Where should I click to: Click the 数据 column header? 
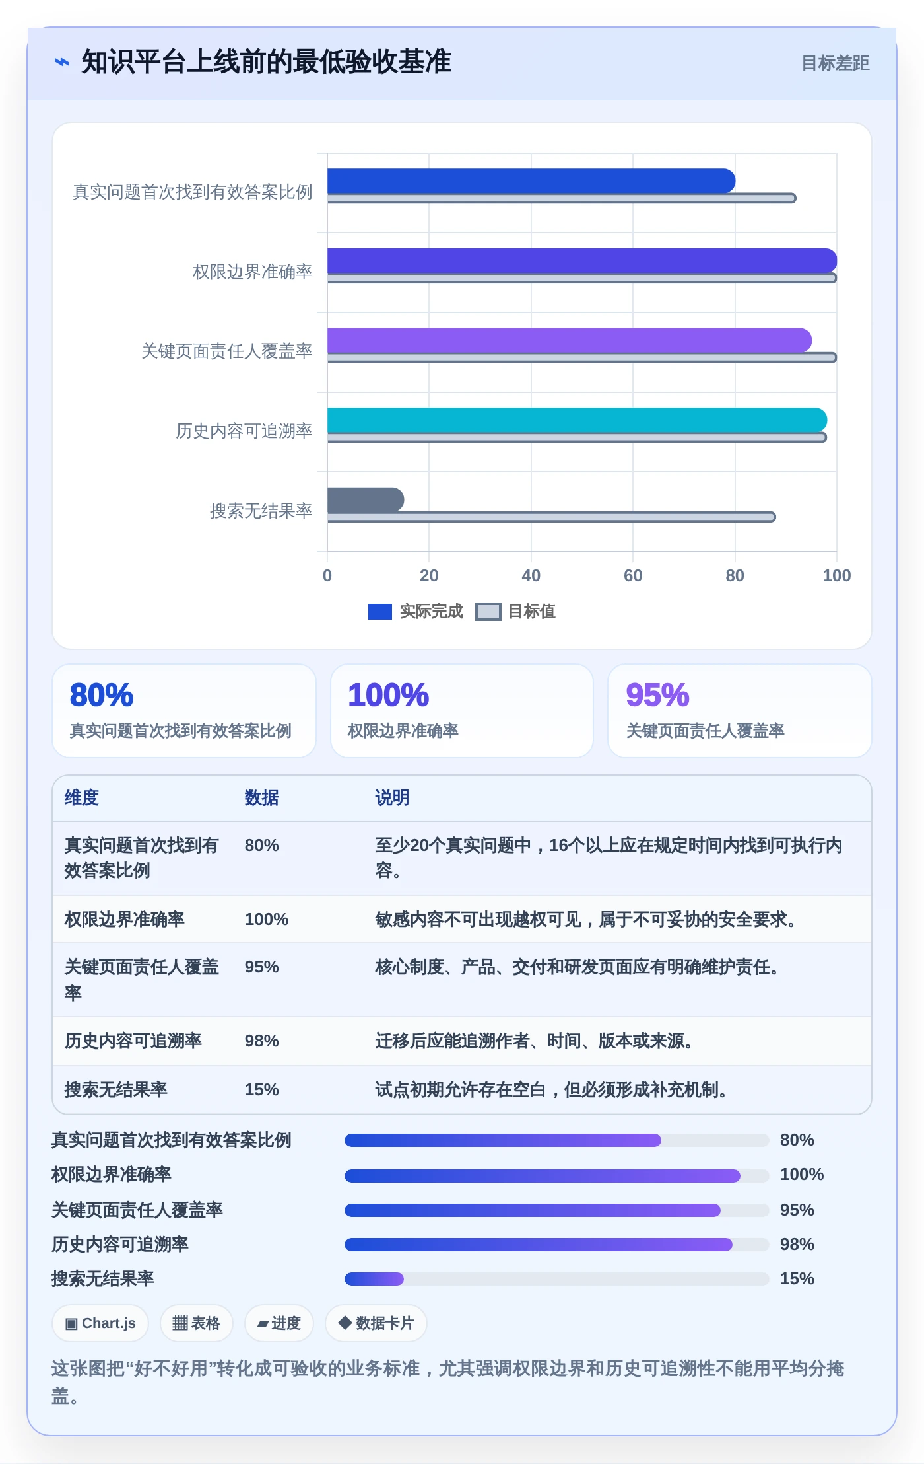[x=261, y=798]
